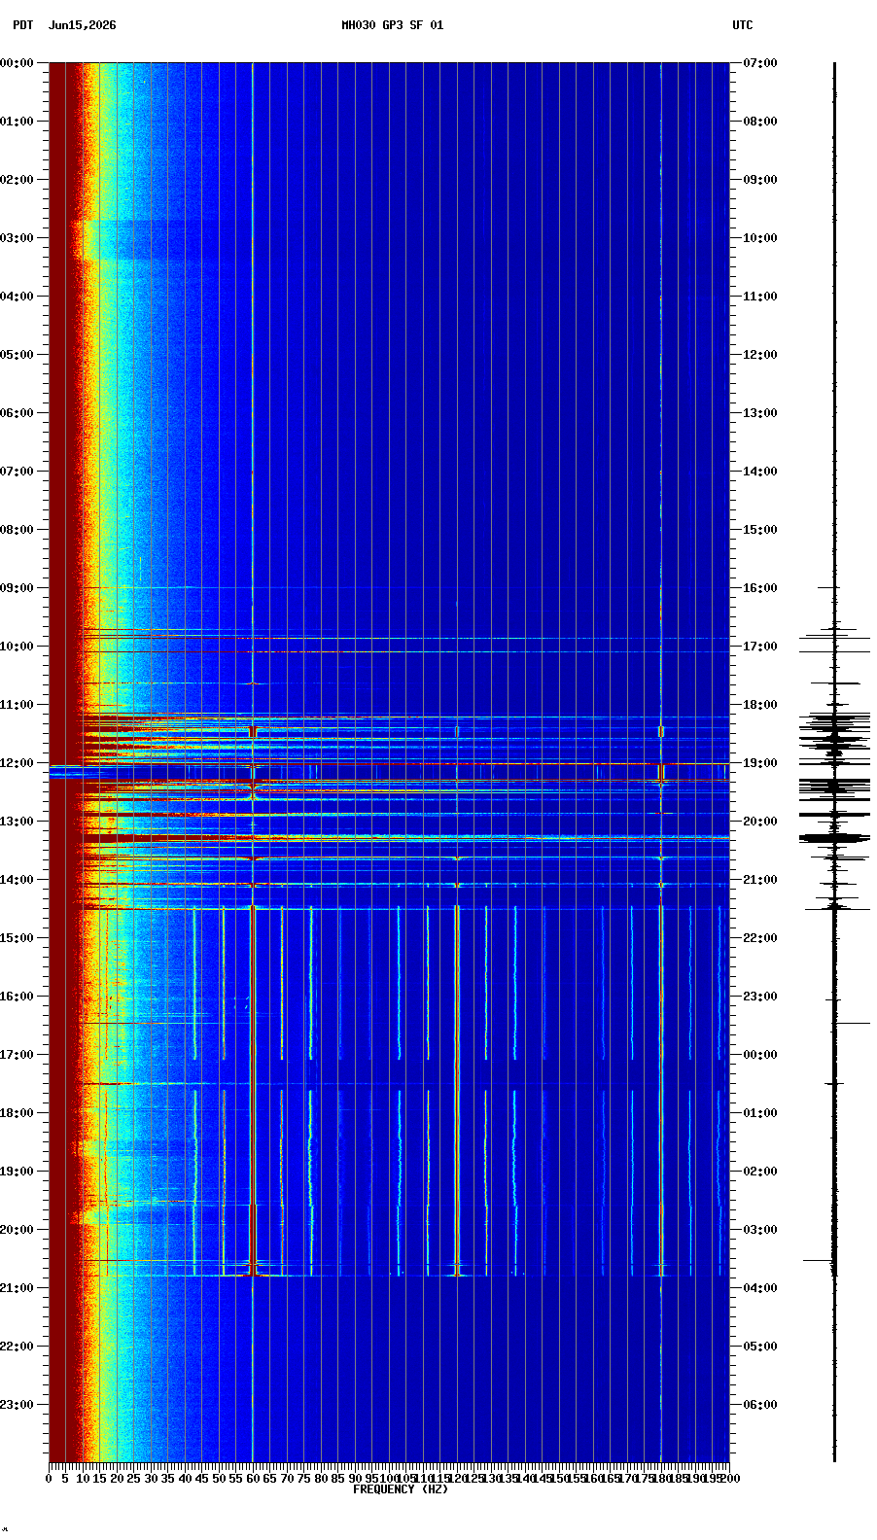This screenshot has width=877, height=1540.
Task: Select the 11:00 label on PDT axis
Action: (x=17, y=705)
